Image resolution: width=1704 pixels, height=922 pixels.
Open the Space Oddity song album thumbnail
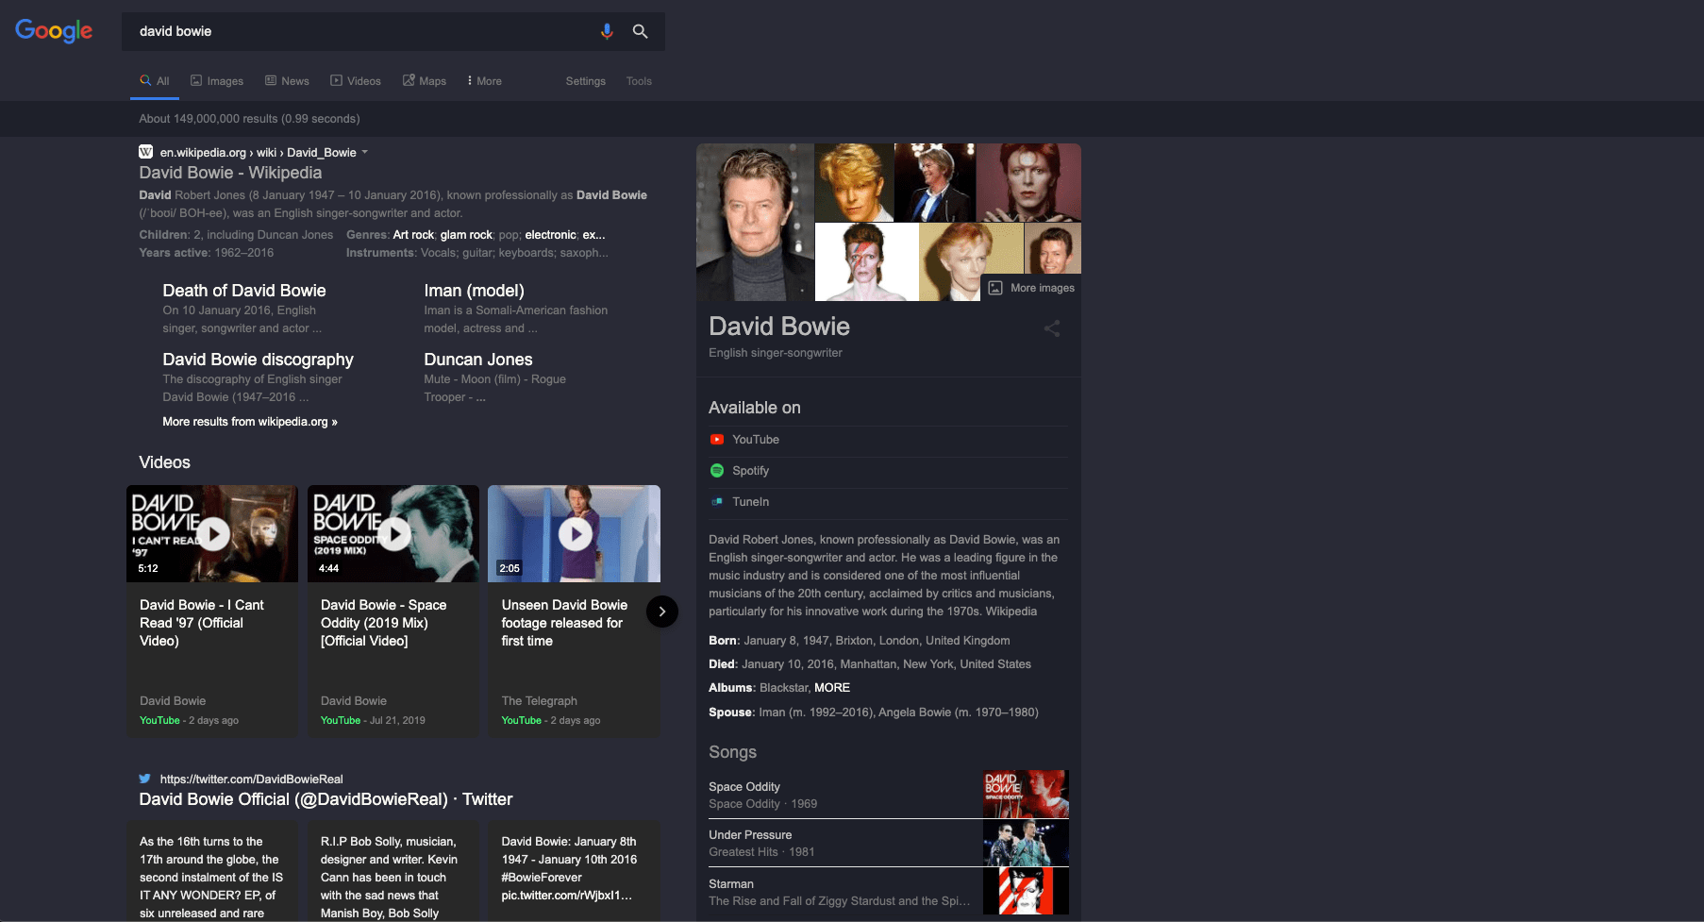(x=1026, y=794)
